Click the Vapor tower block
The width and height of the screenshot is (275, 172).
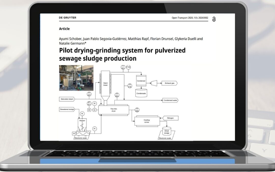[106, 84]
